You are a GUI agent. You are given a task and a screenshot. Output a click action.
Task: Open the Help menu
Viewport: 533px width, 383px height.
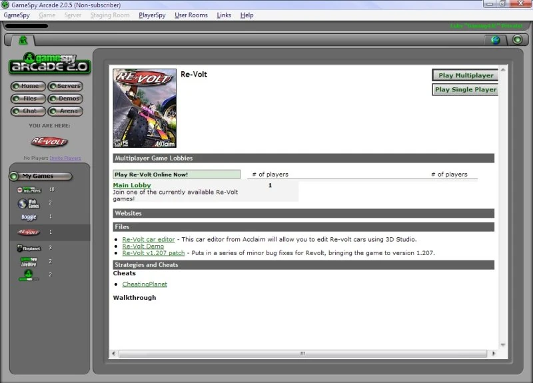[247, 15]
